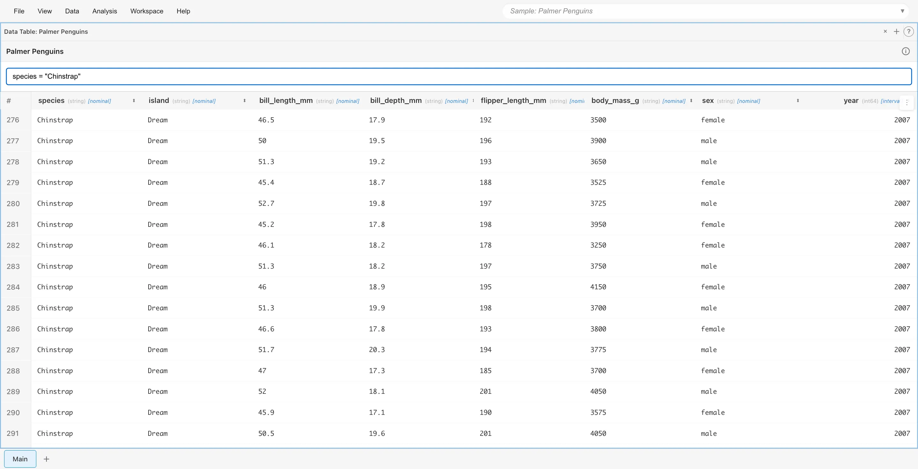The height and width of the screenshot is (469, 918).
Task: Click the help question mark icon
Action: (x=908, y=32)
